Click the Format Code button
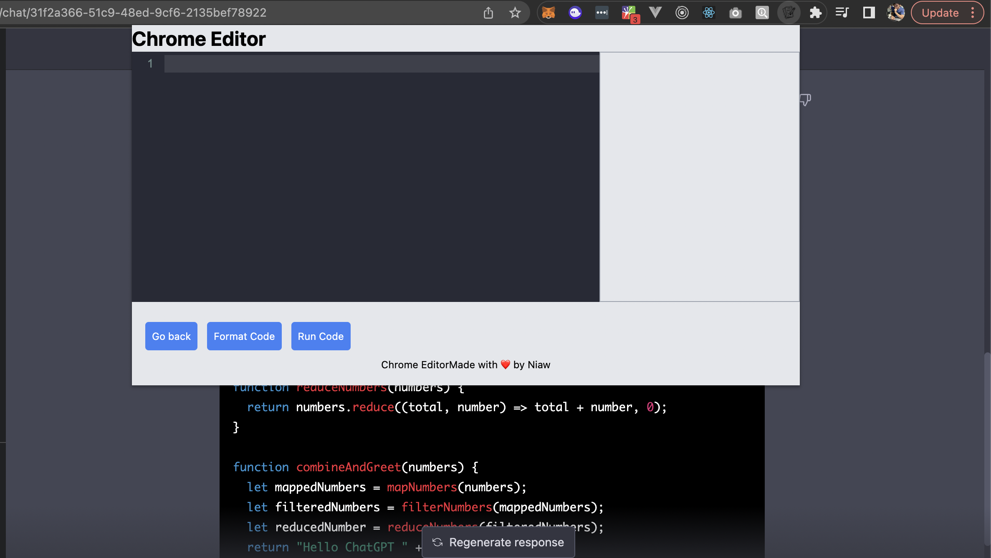Image resolution: width=991 pixels, height=558 pixels. (244, 336)
